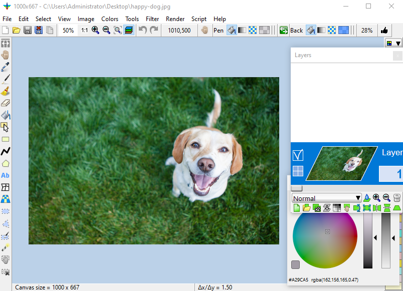Viewport: 403px width, 291px height.
Task: Toggle the layer transparency grid icon
Action: tap(298, 171)
